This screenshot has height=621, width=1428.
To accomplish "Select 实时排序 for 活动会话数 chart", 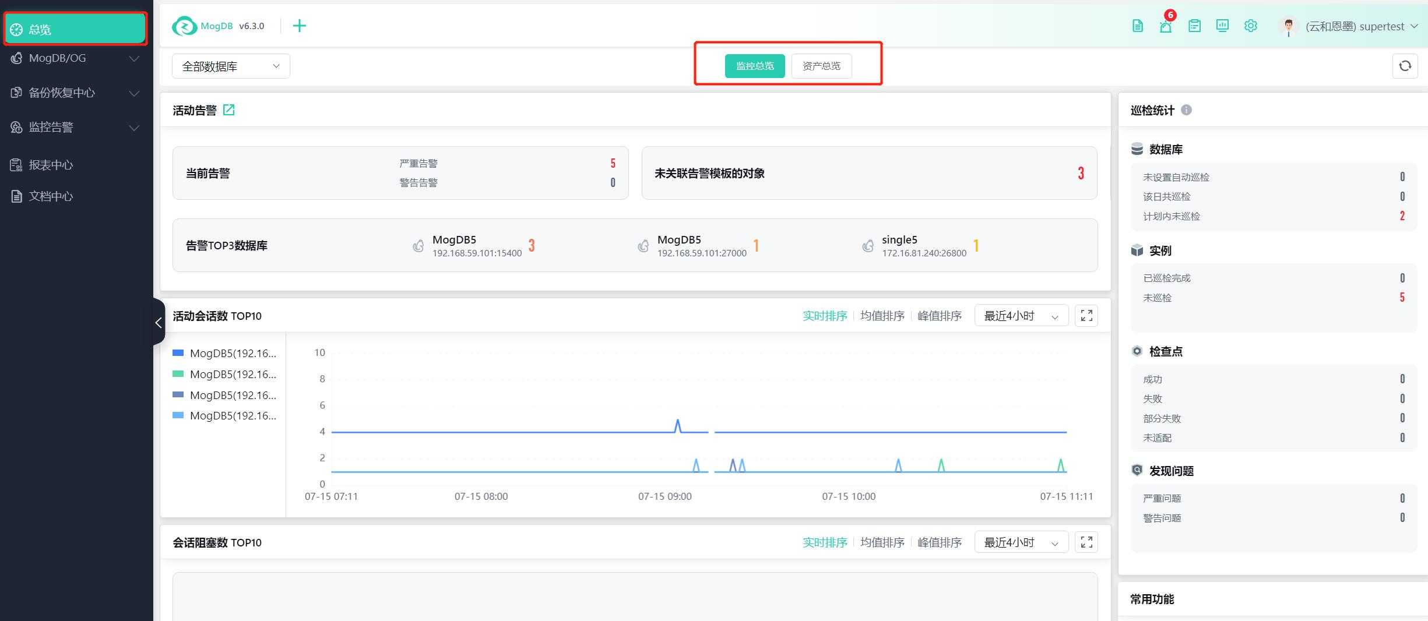I will click(x=825, y=316).
